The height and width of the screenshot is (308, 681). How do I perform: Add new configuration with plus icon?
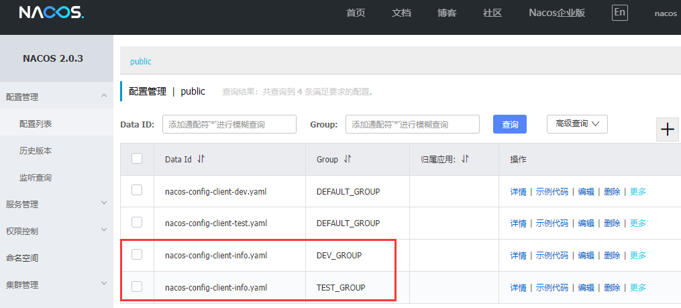(667, 130)
